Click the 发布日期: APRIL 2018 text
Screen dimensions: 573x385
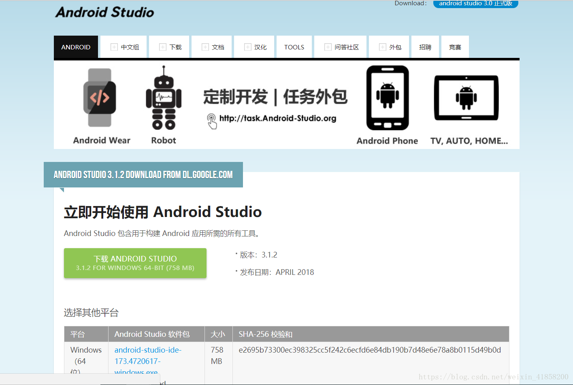coord(277,272)
